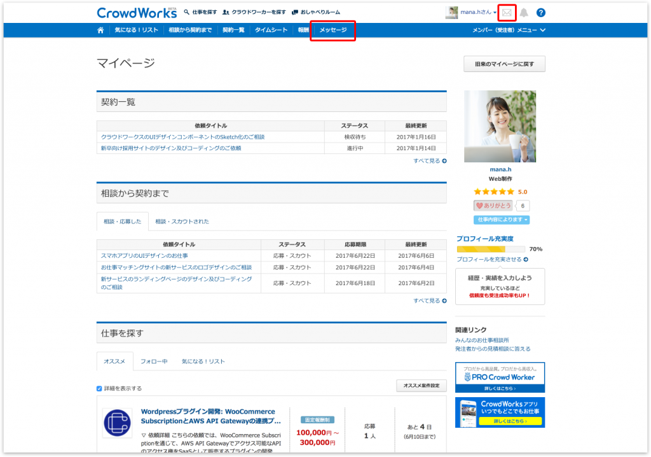Click the home icon in navigation bar
Image resolution: width=651 pixels, height=457 pixels.
point(100,30)
